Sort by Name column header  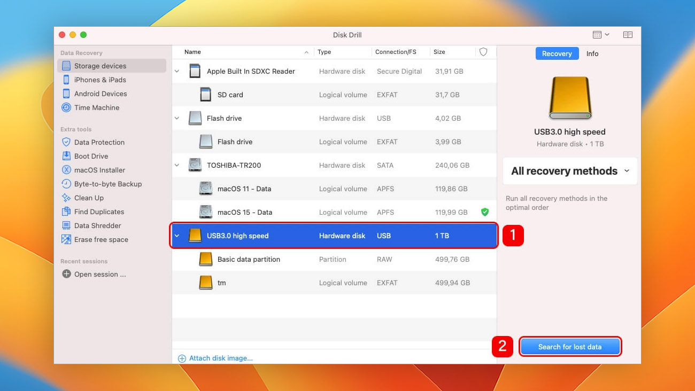(192, 52)
